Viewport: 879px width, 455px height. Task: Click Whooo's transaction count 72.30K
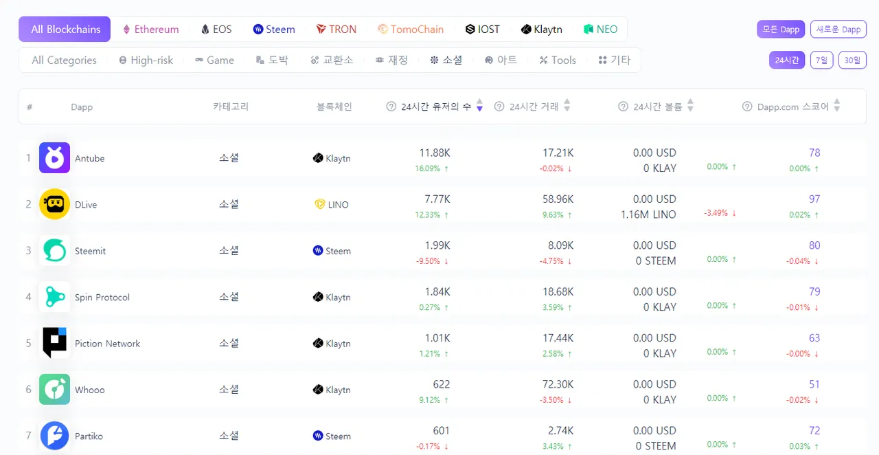point(558,384)
